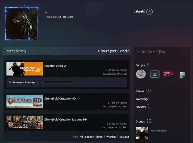Open the Reviews 1 sidebar link
193x143 pixels.
(143, 106)
